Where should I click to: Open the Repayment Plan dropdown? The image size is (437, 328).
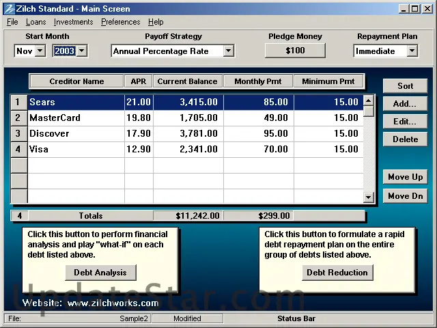pos(412,51)
